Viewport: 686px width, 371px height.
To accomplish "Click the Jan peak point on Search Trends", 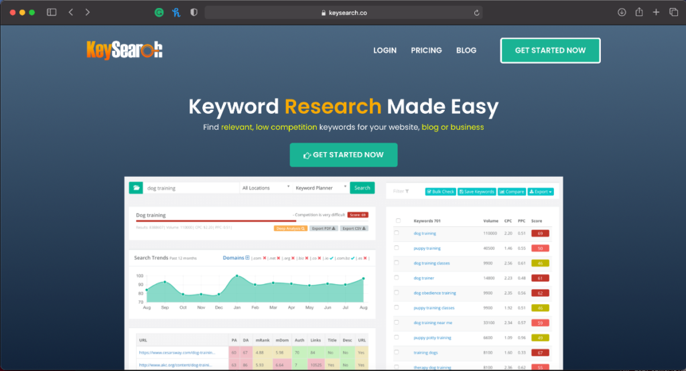I will tap(237, 276).
